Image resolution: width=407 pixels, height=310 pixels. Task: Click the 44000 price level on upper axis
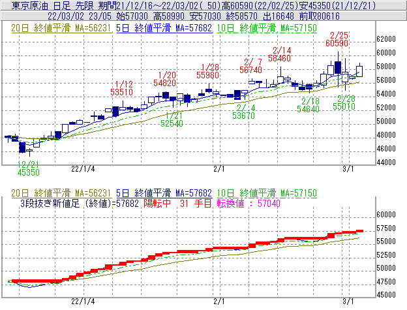[386, 163]
